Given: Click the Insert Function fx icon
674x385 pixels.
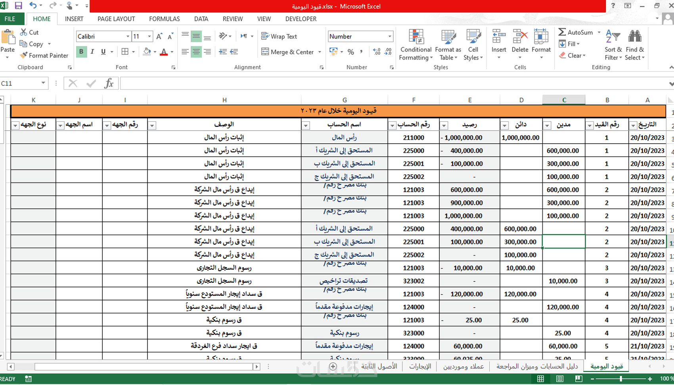Looking at the screenshot, I should 109,83.
